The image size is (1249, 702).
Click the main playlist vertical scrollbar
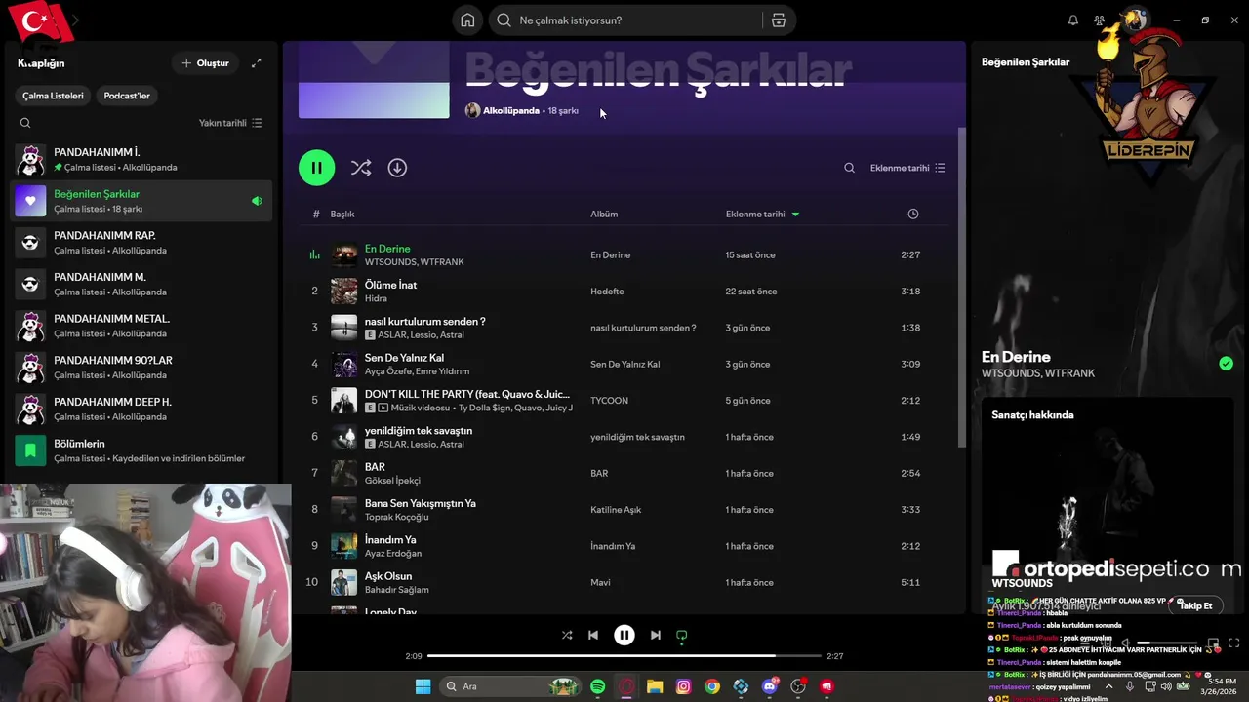coord(960,288)
